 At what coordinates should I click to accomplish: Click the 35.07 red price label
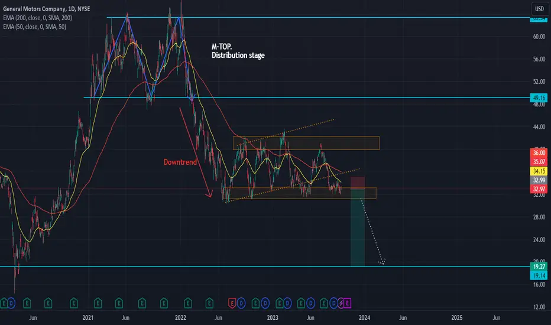point(539,162)
